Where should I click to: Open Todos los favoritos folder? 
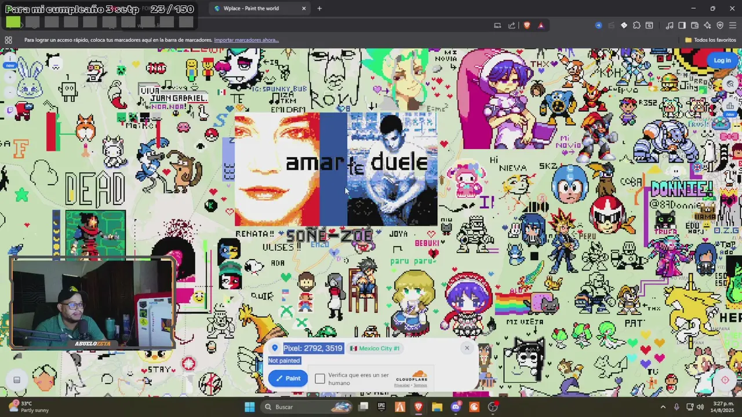coord(711,40)
